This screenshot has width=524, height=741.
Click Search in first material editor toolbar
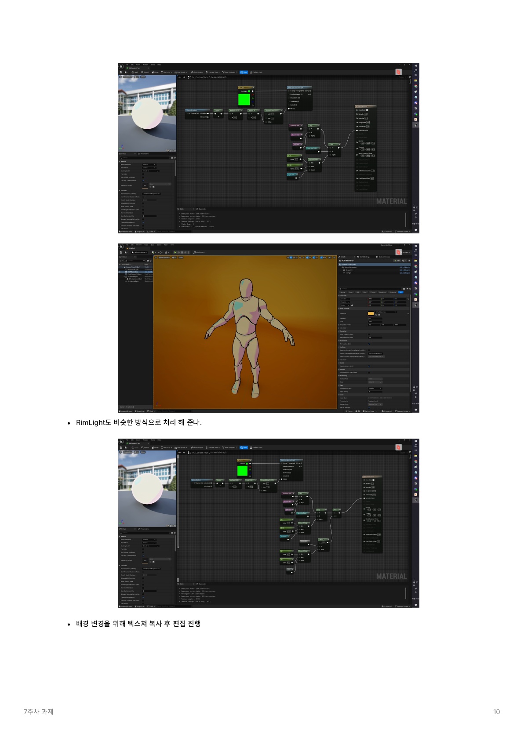pos(145,72)
